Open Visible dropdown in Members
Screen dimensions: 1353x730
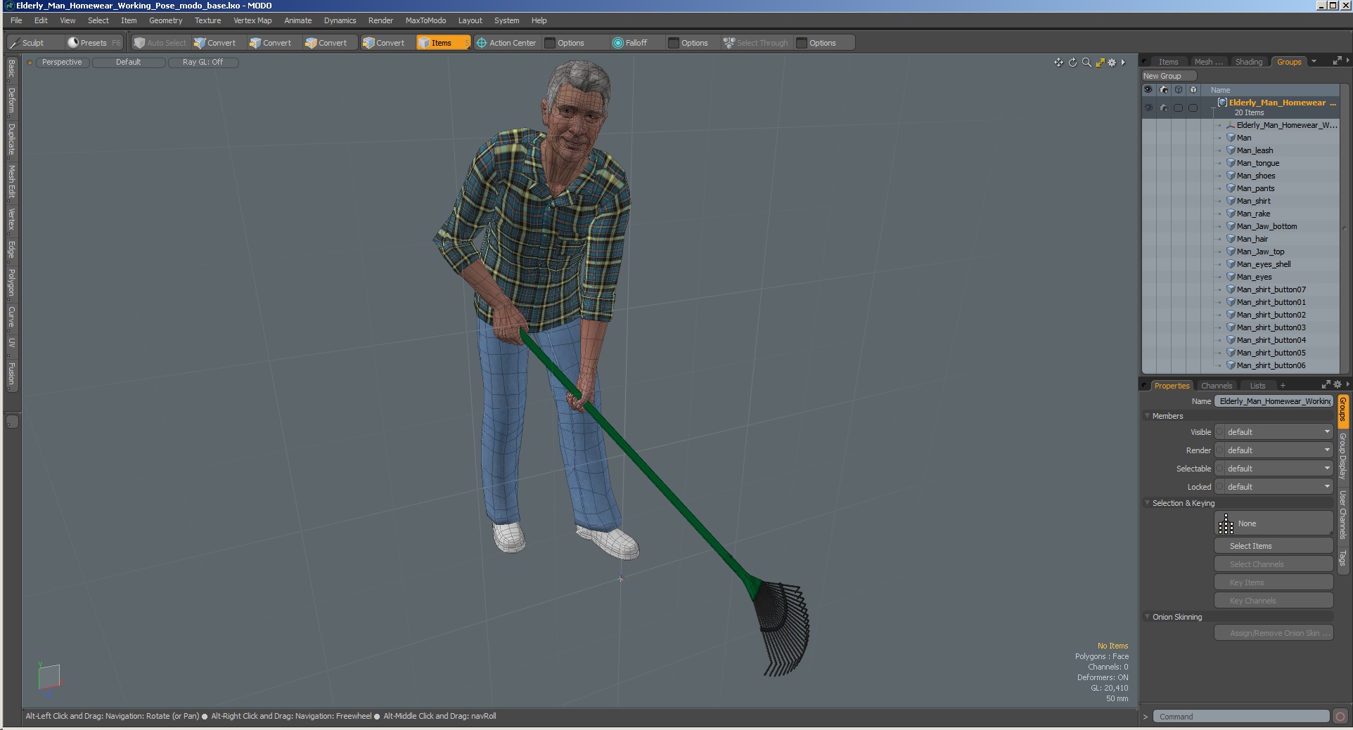click(x=1274, y=432)
